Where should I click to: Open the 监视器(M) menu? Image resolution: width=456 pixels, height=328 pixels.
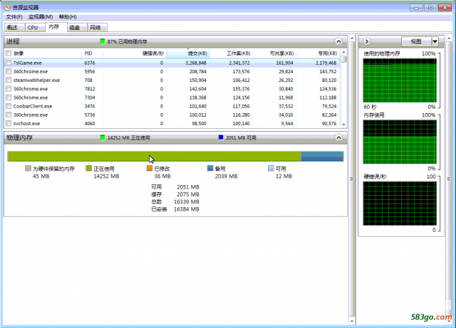click(41, 17)
